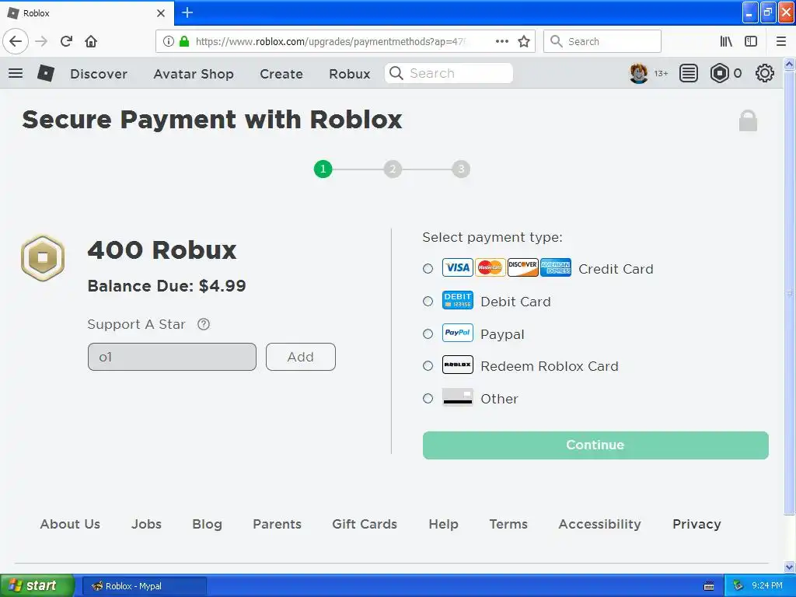Image resolution: width=796 pixels, height=597 pixels.
Task: Open the Windows start button
Action: tap(37, 585)
